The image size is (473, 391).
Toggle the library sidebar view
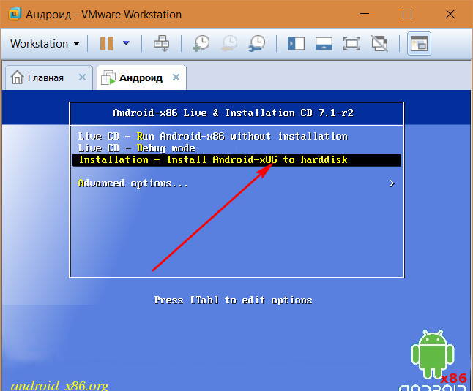(x=296, y=44)
